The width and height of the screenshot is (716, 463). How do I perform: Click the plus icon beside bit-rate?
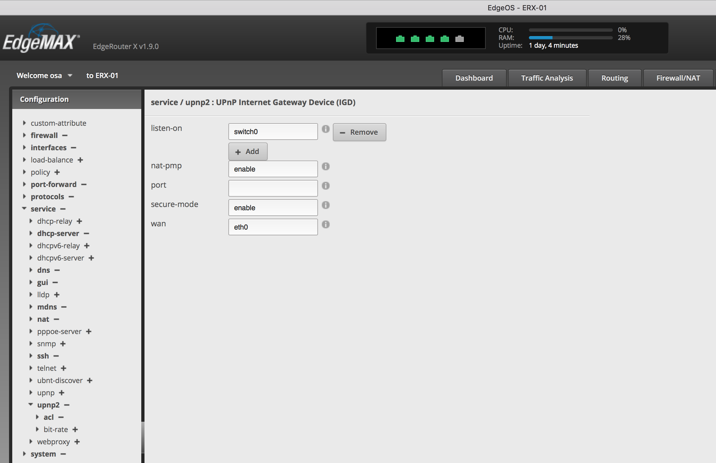75,429
